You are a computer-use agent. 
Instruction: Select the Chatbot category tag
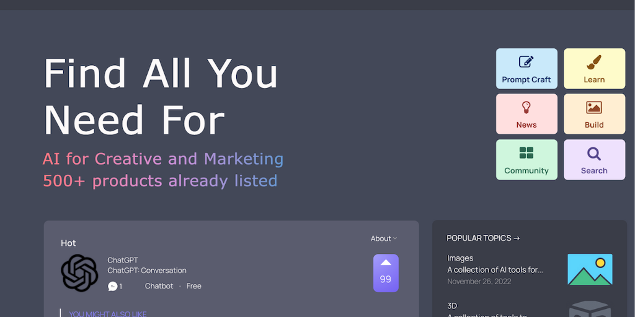[x=159, y=286]
